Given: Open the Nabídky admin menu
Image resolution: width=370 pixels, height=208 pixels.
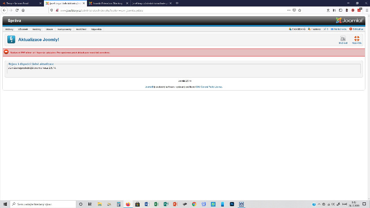Looking at the screenshot, I should [37, 29].
